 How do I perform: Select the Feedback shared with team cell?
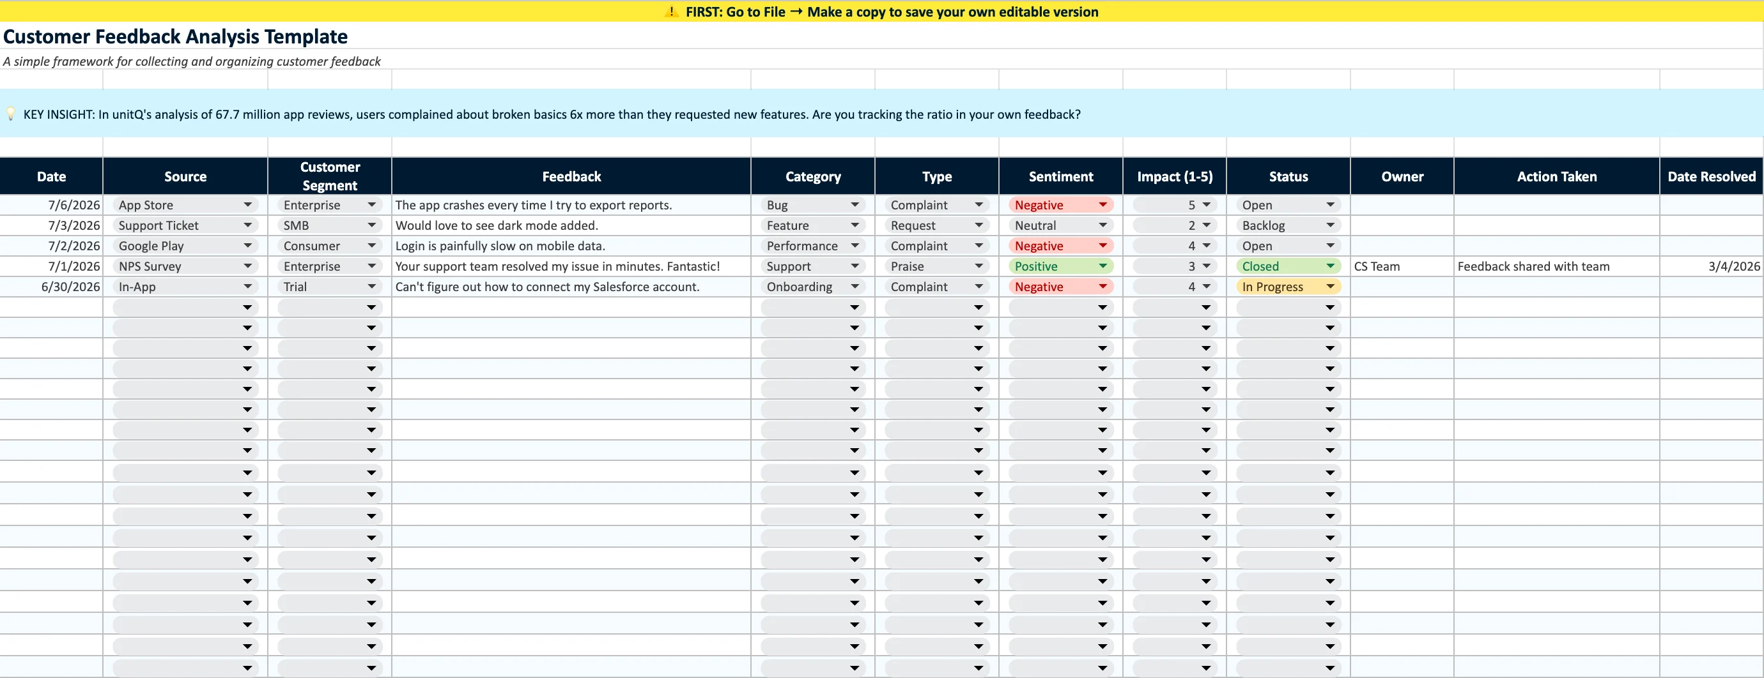(1556, 266)
